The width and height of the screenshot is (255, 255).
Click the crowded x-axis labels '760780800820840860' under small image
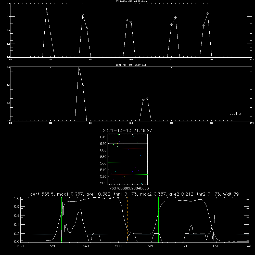(x=129, y=188)
